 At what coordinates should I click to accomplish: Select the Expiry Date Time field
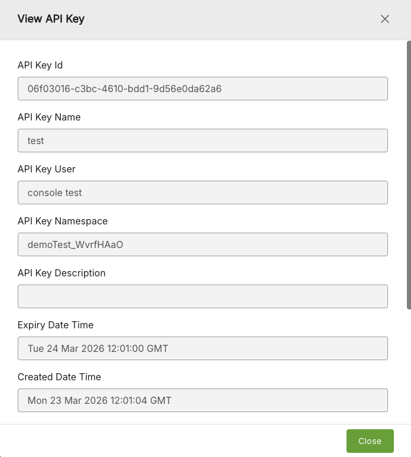click(202, 348)
